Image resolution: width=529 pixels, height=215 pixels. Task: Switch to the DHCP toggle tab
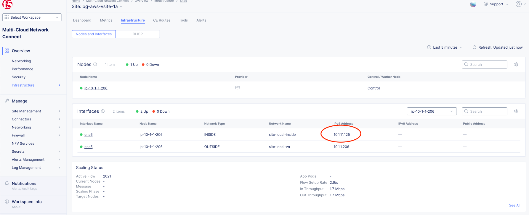(137, 34)
